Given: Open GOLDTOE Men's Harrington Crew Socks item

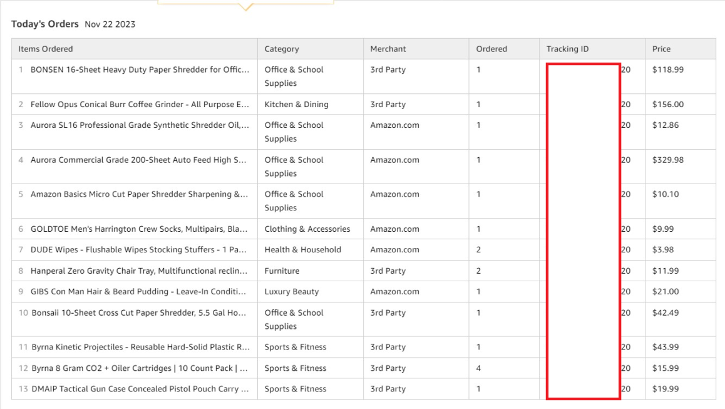Looking at the screenshot, I should click(x=139, y=229).
